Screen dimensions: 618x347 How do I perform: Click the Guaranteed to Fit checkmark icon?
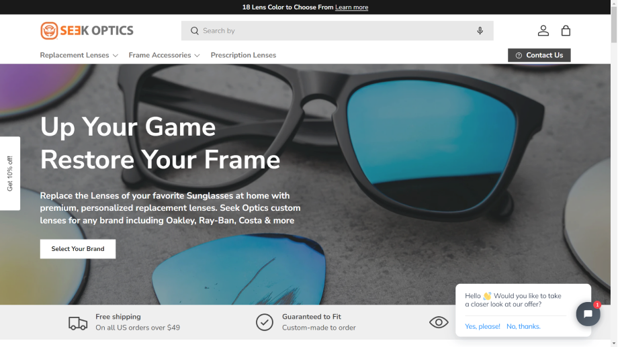265,323
